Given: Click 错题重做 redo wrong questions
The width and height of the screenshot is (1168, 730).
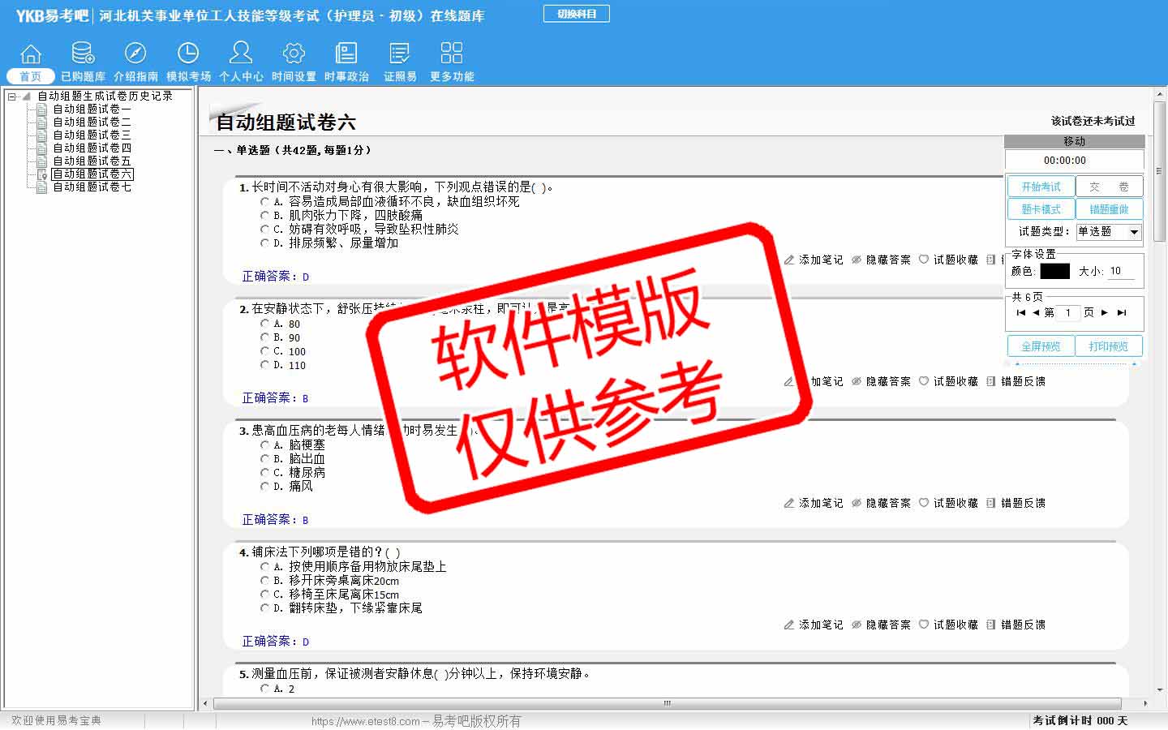Looking at the screenshot, I should [x=1109, y=209].
